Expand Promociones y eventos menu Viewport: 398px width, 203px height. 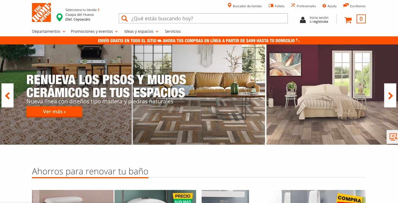click(94, 31)
